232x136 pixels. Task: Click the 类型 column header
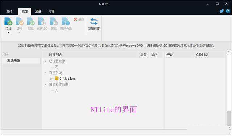(x=144, y=55)
